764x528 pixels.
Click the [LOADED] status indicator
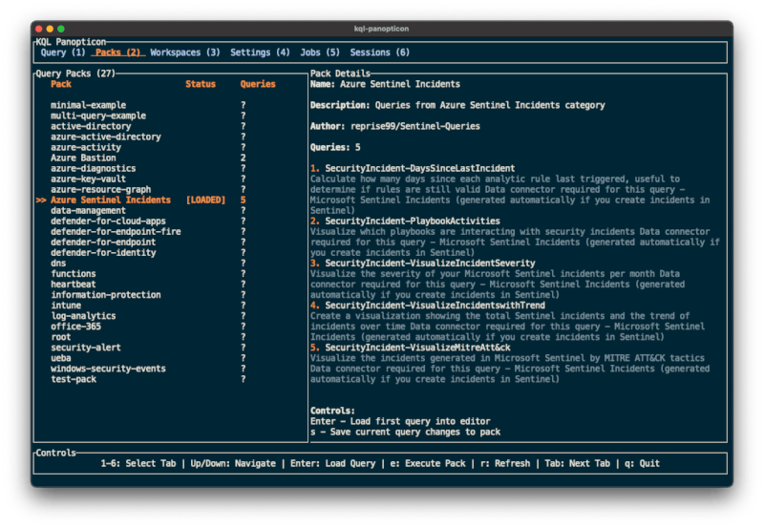[205, 201]
